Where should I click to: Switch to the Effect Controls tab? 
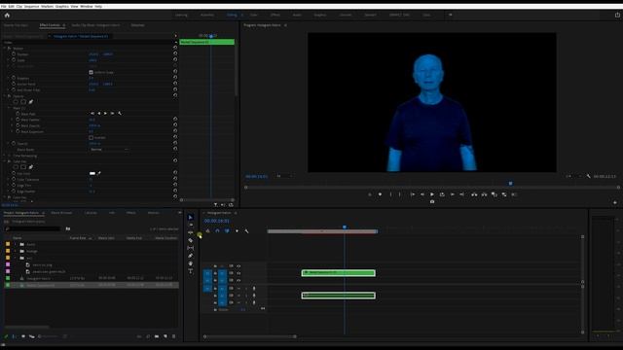click(50, 25)
